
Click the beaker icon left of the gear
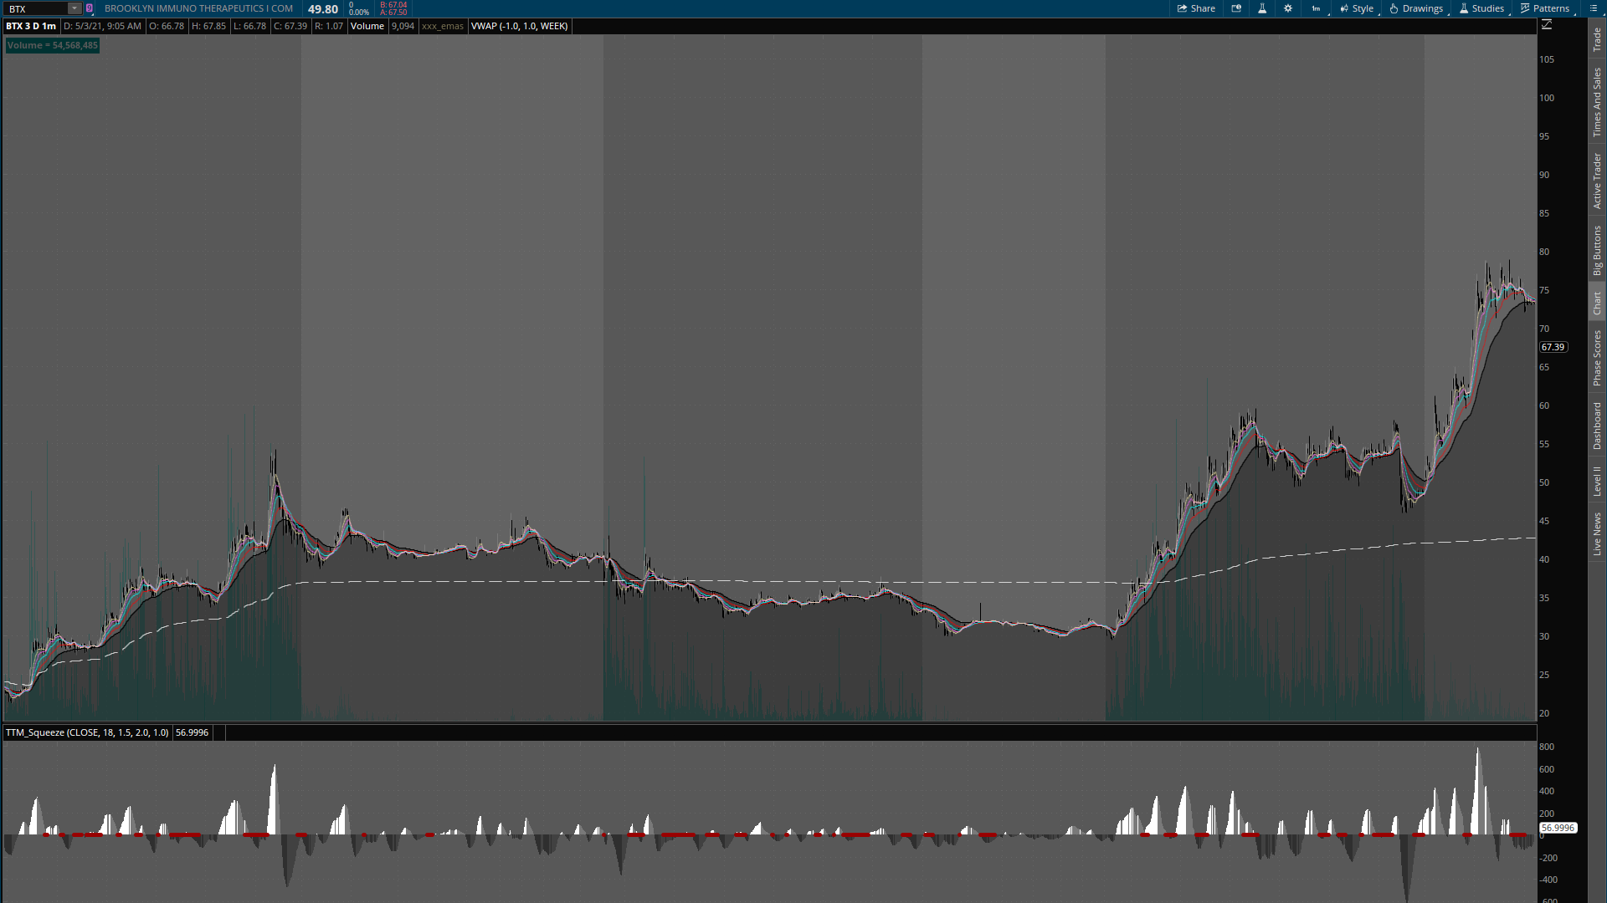pos(1262,8)
